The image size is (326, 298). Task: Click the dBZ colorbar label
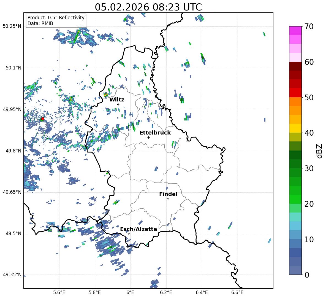point(320,151)
